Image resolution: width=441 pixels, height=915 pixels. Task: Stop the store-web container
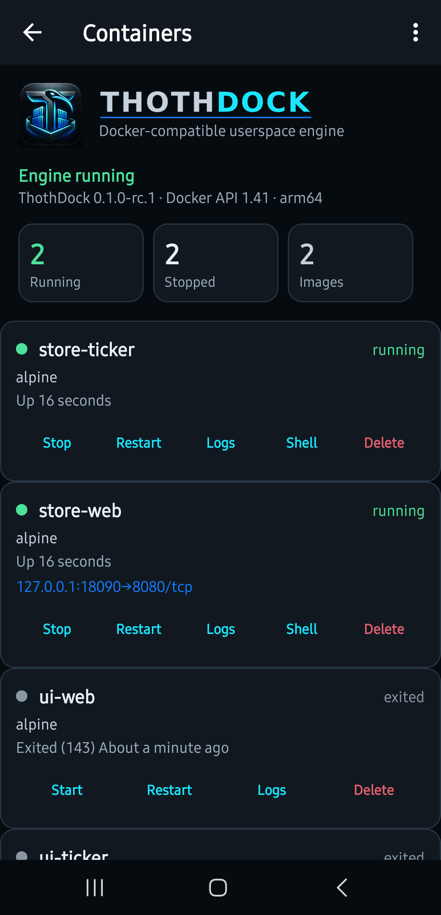[x=57, y=629]
